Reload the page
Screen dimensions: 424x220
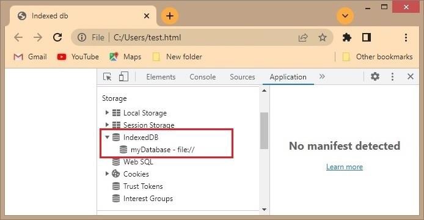coord(57,37)
